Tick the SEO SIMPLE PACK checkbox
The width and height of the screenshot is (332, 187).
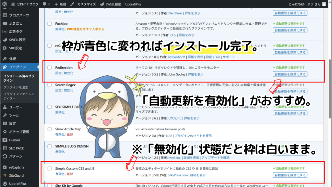tap(50, 107)
